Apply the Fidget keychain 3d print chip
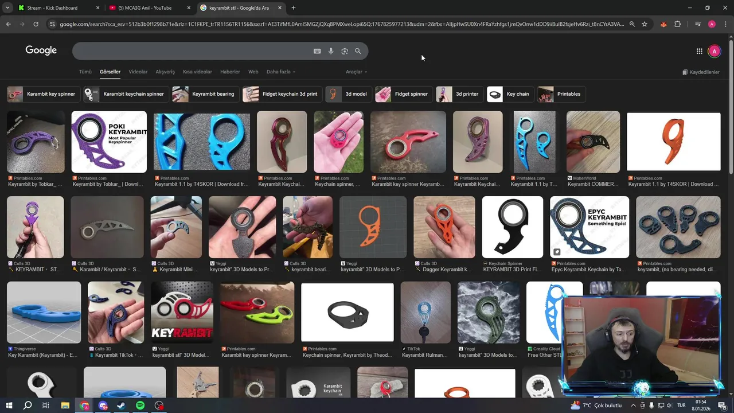 (x=282, y=94)
